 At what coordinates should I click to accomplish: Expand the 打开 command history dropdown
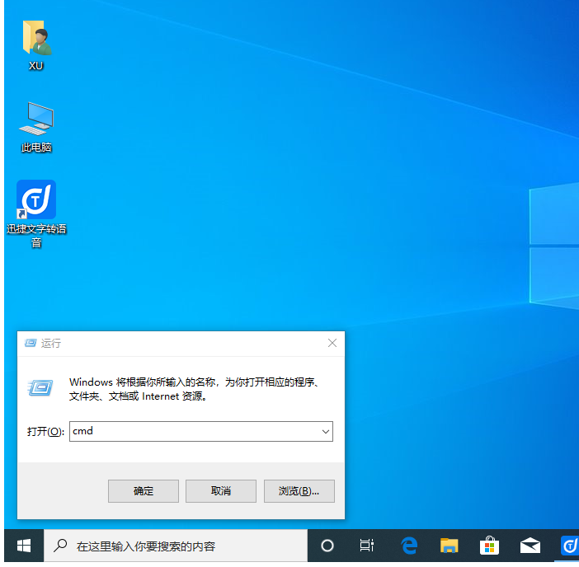point(326,431)
